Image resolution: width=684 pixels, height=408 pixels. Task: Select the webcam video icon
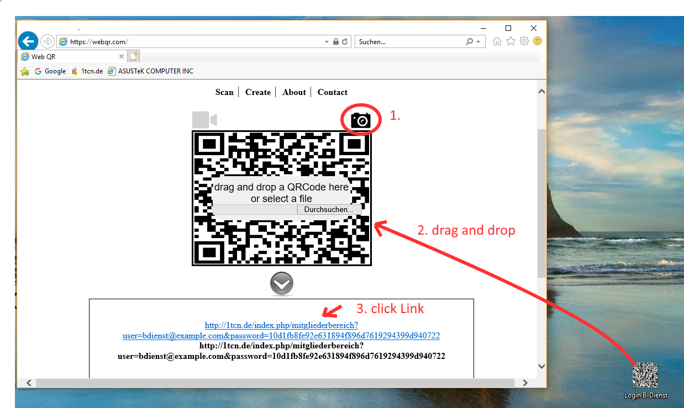click(204, 120)
